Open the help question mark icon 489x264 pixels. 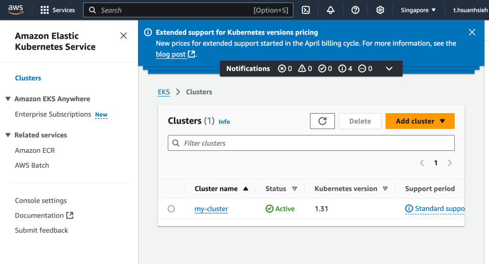(x=355, y=10)
